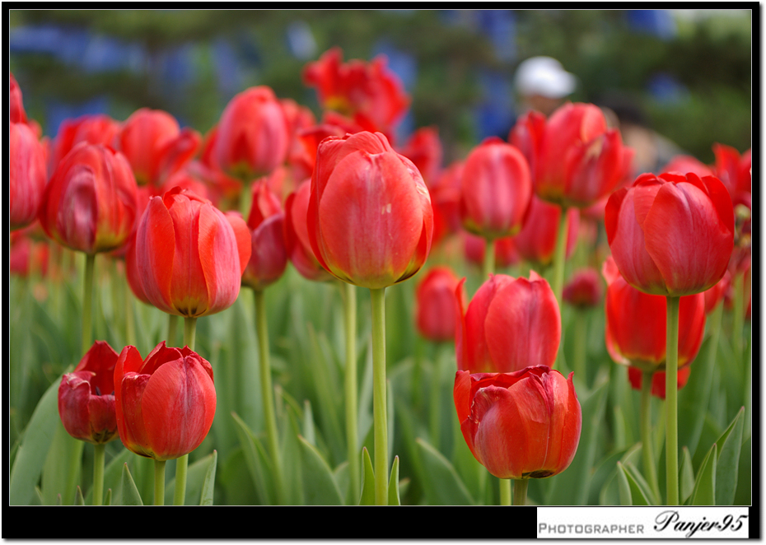Select the big tulip at right edge

[670, 233]
